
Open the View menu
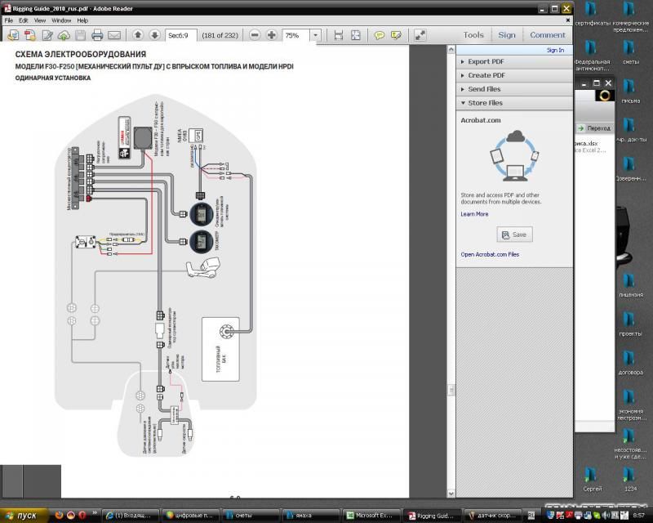coord(40,20)
